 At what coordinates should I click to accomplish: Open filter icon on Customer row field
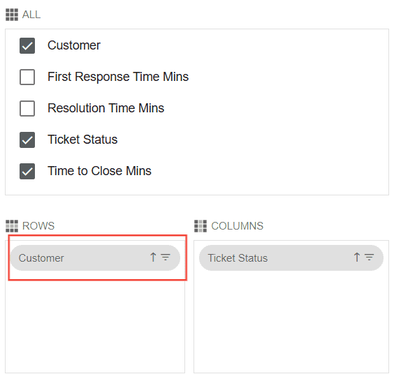166,257
